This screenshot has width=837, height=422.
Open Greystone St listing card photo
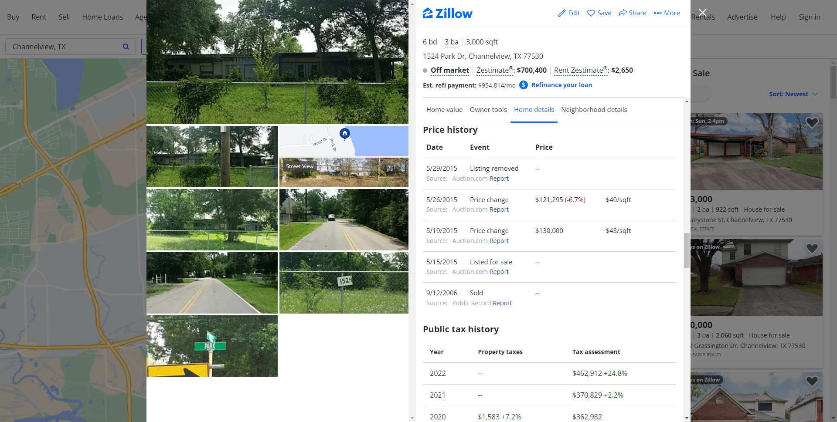pos(756,152)
